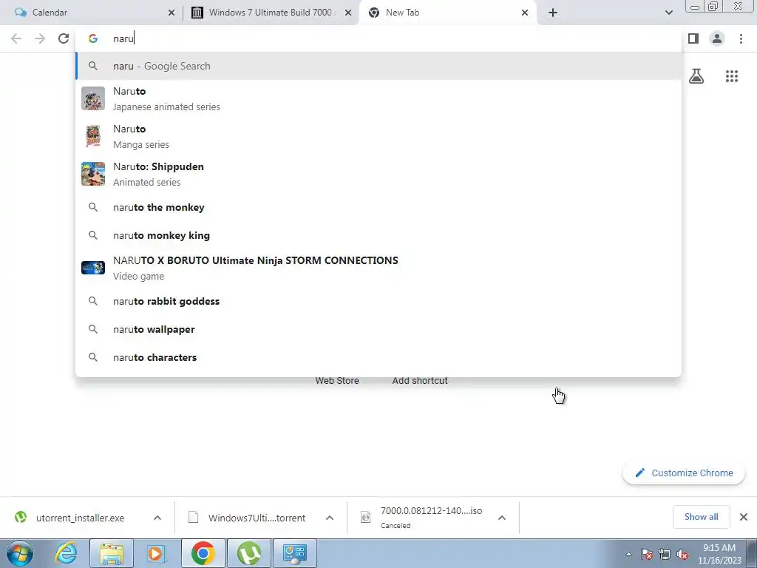Click the Chrome taskbar icon

coord(203,553)
